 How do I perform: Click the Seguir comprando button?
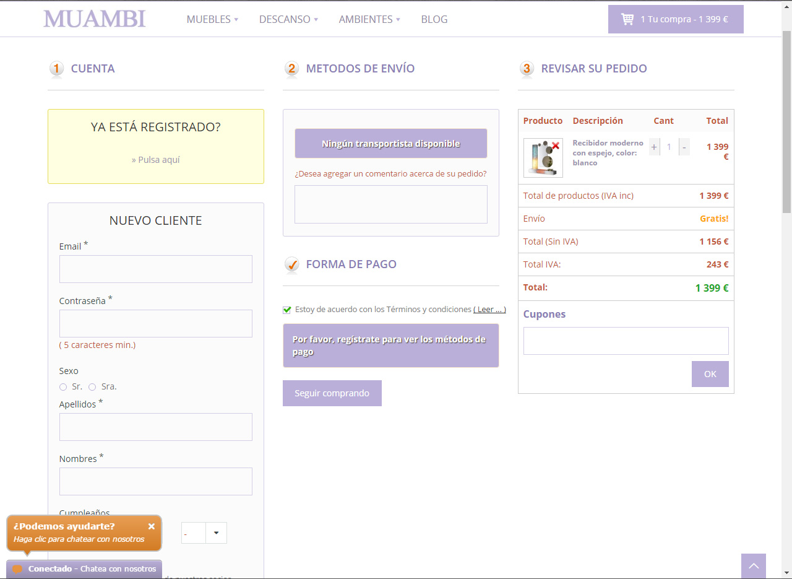[x=332, y=393]
